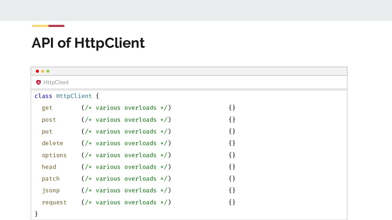
Task: Click the patch method name
Action: click(51, 179)
